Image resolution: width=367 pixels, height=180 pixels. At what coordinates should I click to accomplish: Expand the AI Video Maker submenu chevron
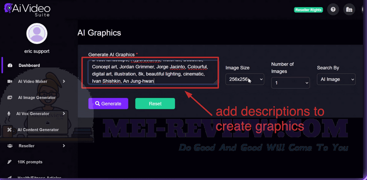[x=64, y=81]
